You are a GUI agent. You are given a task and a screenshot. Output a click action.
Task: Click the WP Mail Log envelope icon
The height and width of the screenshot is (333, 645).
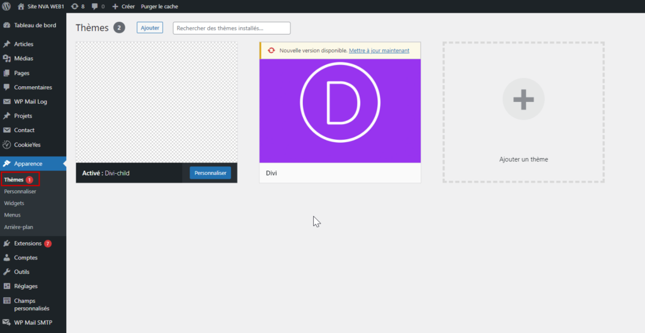click(x=6, y=101)
